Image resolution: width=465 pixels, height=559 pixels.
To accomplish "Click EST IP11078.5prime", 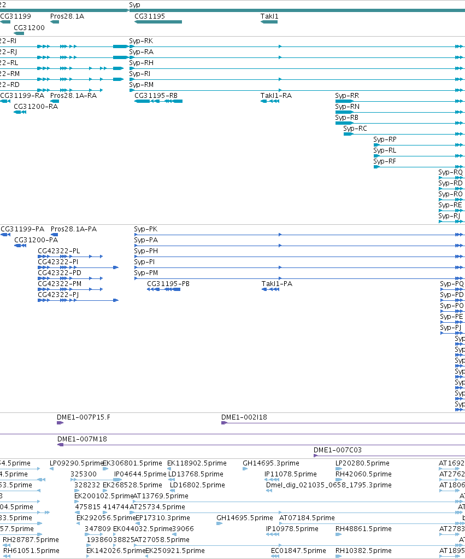I will coord(291,474).
